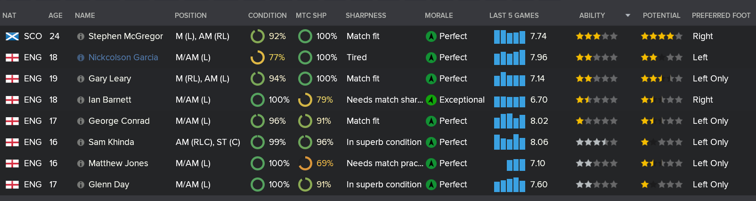Sort the table by the Potential column

(661, 16)
